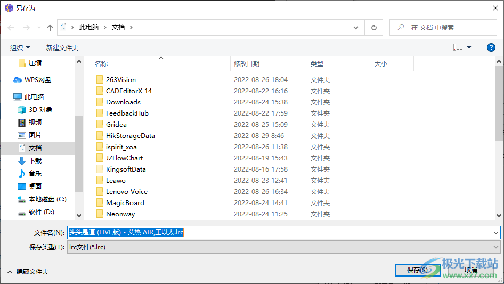Click the 取消 button
Viewport: 504px width, 284px height.
[x=470, y=270]
